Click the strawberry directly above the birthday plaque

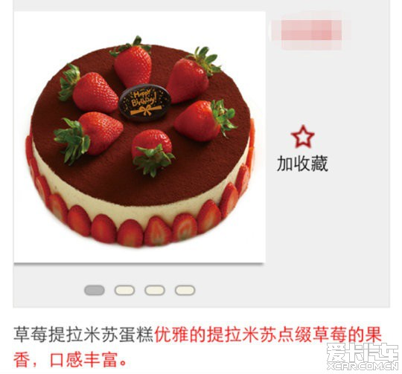(x=132, y=62)
